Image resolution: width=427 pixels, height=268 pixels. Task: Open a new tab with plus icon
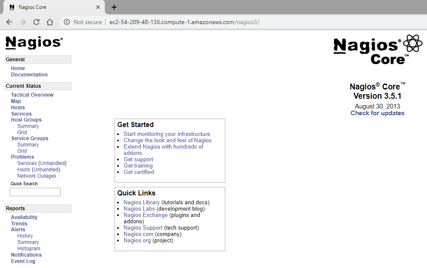114,7
